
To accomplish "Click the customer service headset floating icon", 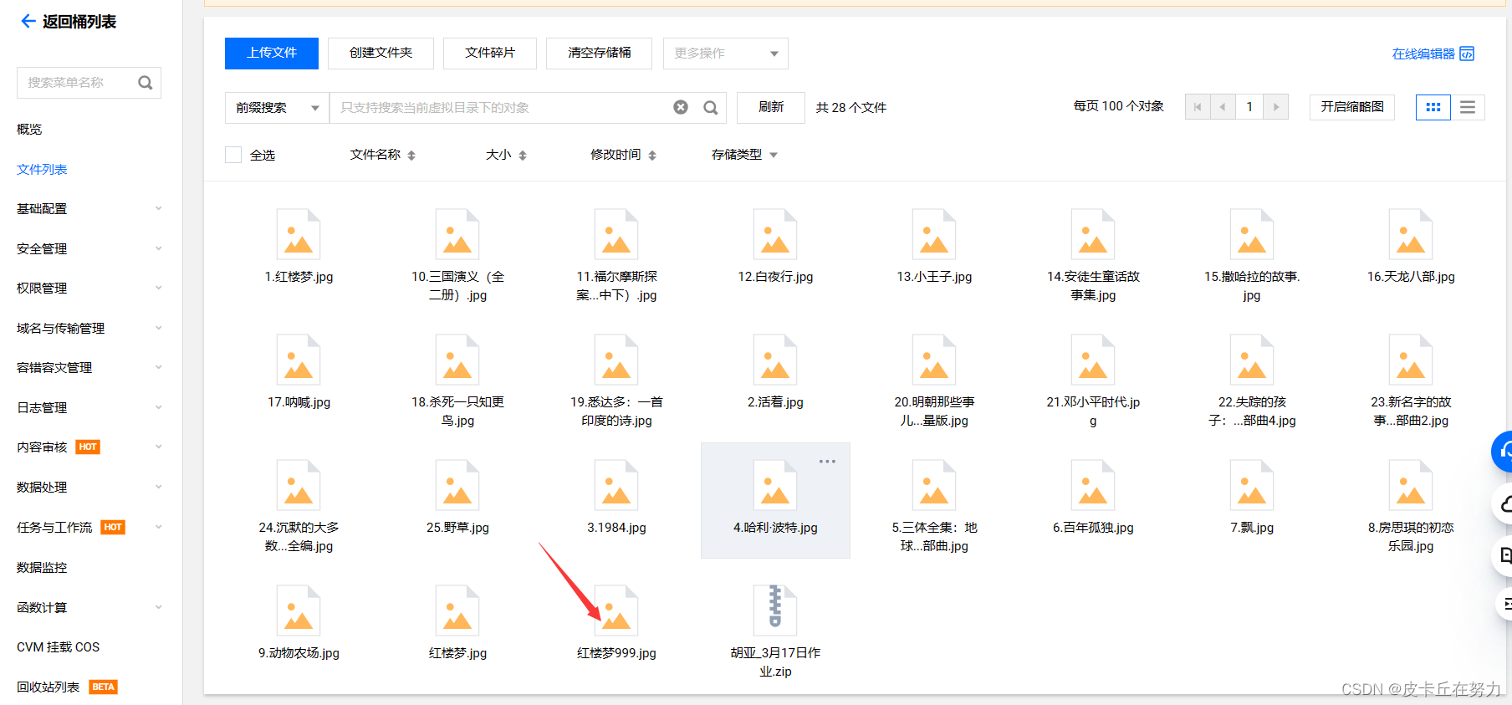I will pyautogui.click(x=1503, y=452).
